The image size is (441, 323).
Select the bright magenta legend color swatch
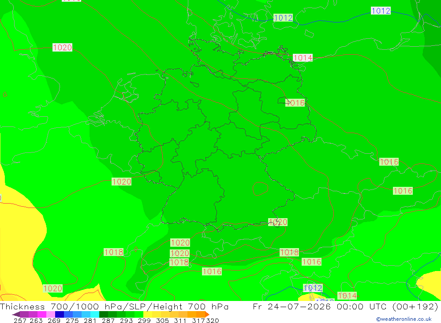tap(42, 314)
